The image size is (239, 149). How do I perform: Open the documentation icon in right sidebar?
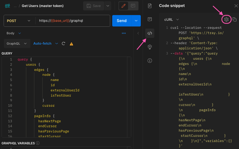click(x=150, y=6)
